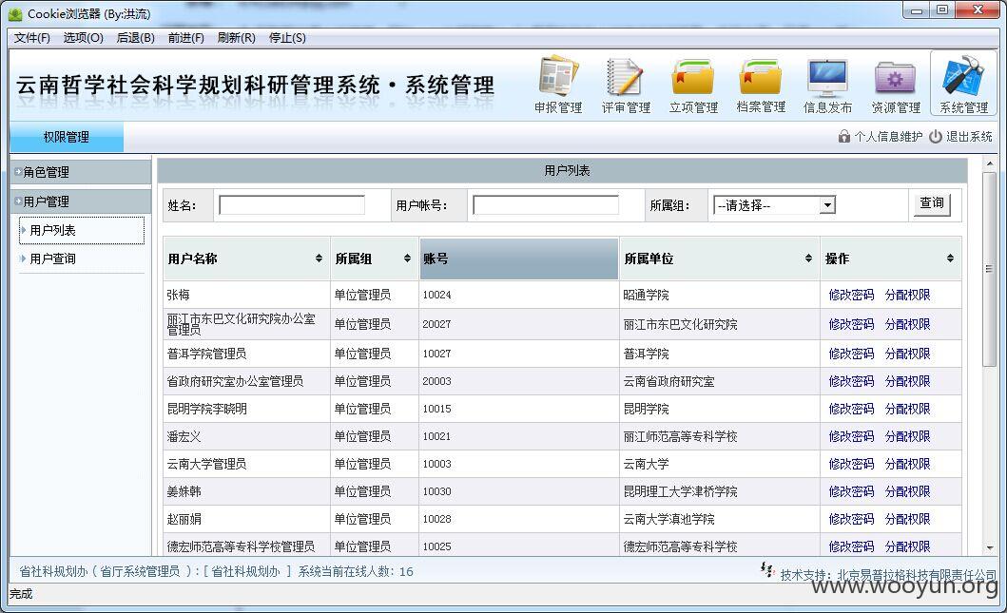The width and height of the screenshot is (1007, 613).
Task: Click power icon beside 退出系统
Action: point(936,136)
